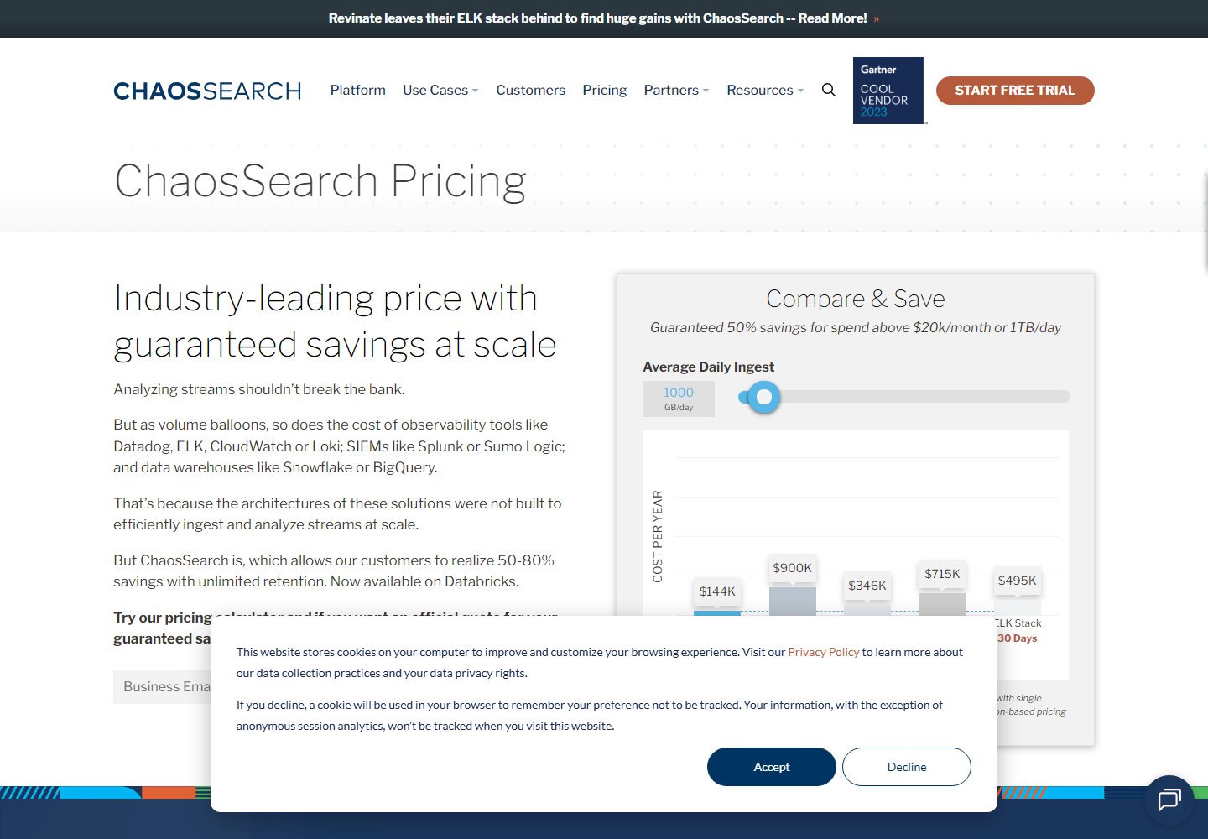Decline the cookie tracking
Screen dimensions: 1208x839
click(907, 767)
